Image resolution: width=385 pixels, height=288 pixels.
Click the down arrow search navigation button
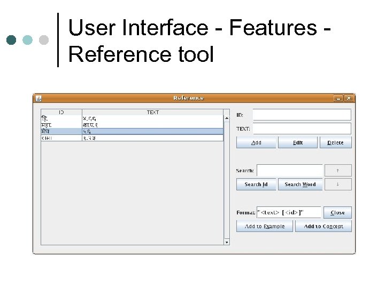coord(338,184)
